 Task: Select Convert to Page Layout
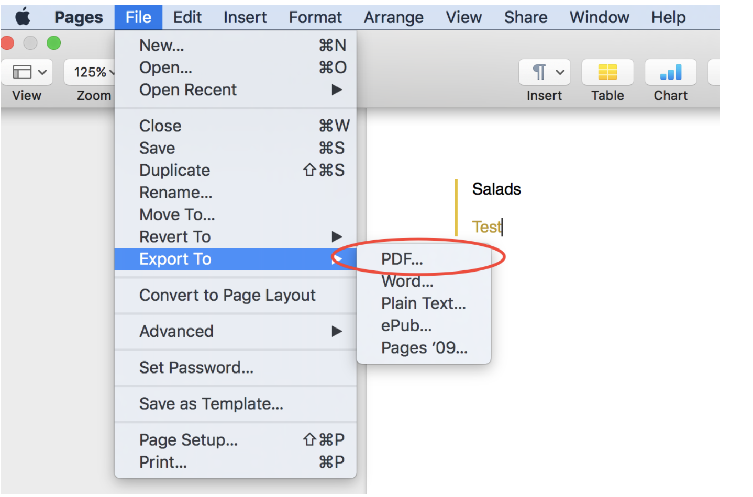pos(236,295)
